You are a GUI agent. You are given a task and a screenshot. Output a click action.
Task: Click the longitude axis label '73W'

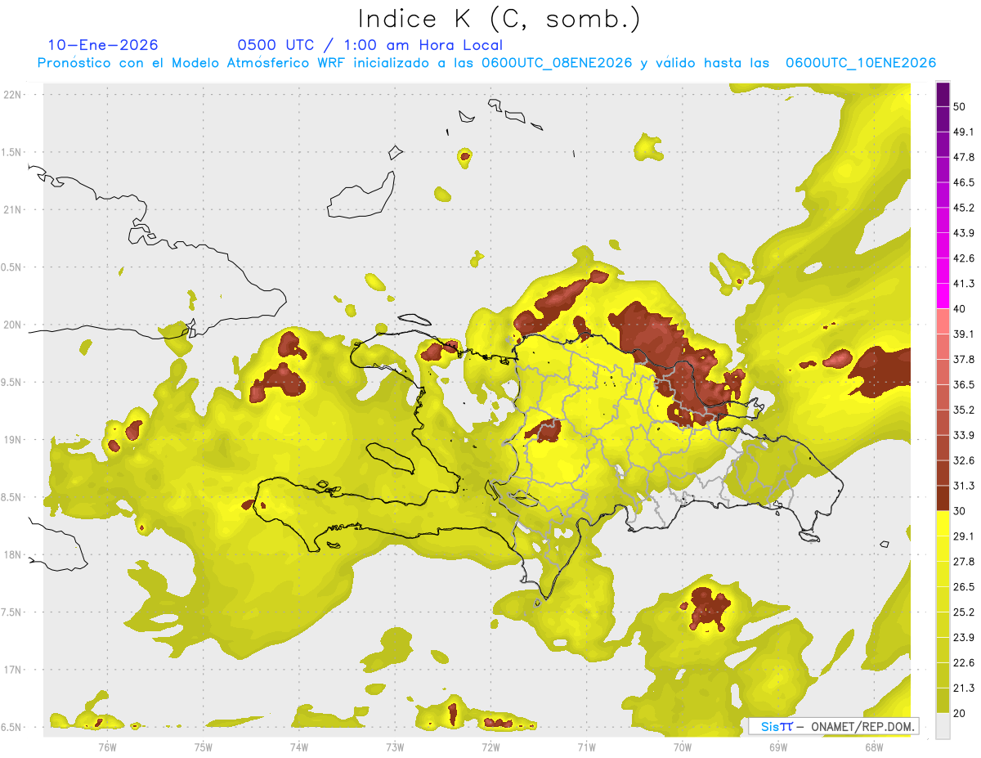[x=395, y=747]
